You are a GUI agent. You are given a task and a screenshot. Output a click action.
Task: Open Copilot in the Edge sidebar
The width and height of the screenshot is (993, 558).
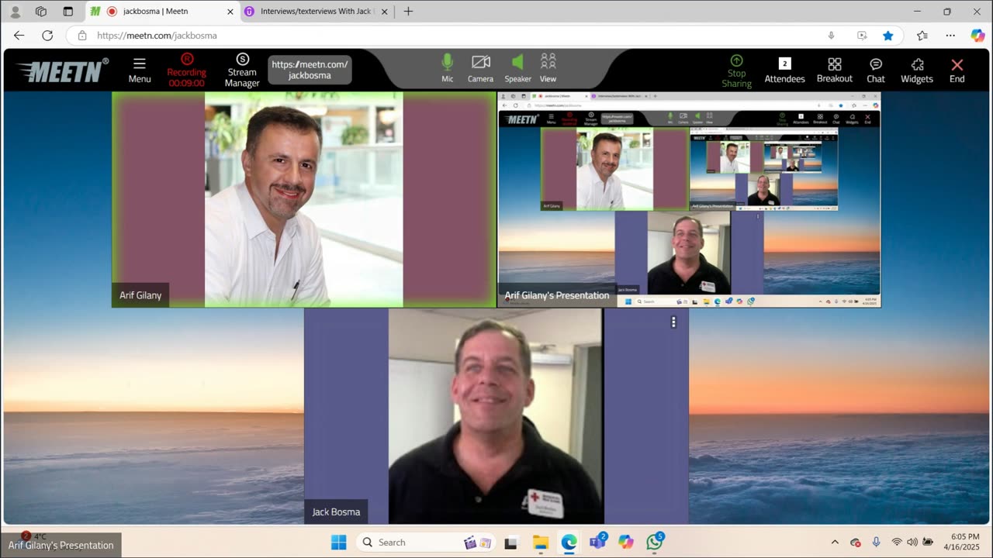click(977, 36)
